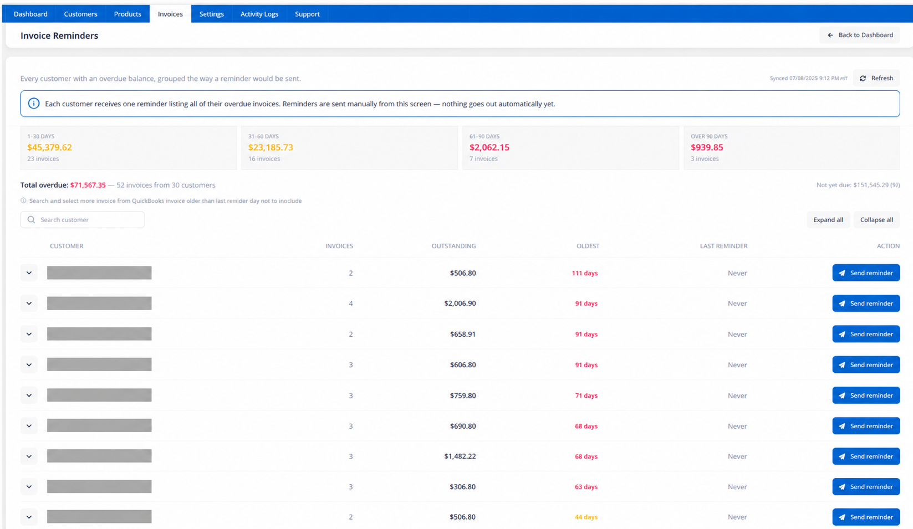Click the back arrow icon beside Back to Dashboard
Screen dimensions: 913x529
click(x=830, y=35)
